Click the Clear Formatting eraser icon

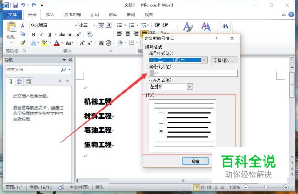pos(89,34)
